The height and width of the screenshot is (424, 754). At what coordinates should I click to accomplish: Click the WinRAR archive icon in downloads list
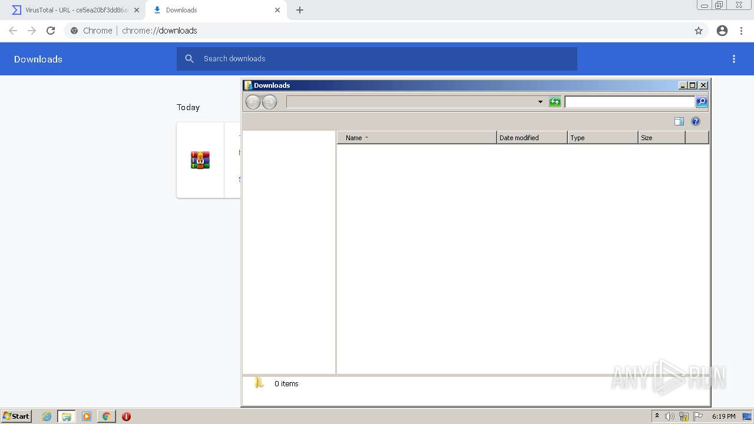200,160
